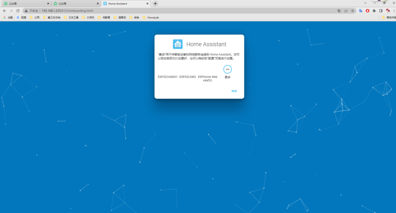The height and width of the screenshot is (213, 396).
Task: Click the share page icon
Action: 346,10
